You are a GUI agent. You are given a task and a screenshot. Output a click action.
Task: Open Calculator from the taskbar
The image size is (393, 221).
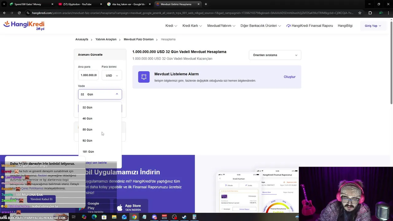(194, 217)
